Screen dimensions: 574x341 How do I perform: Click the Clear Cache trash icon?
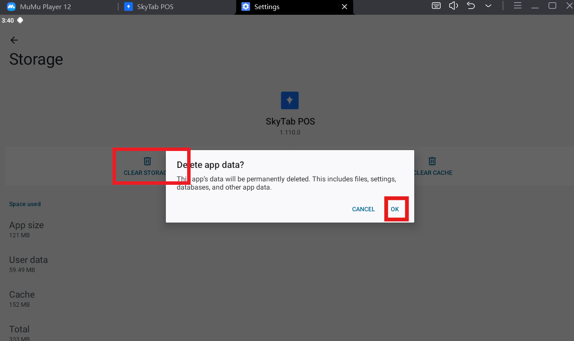[x=432, y=161]
